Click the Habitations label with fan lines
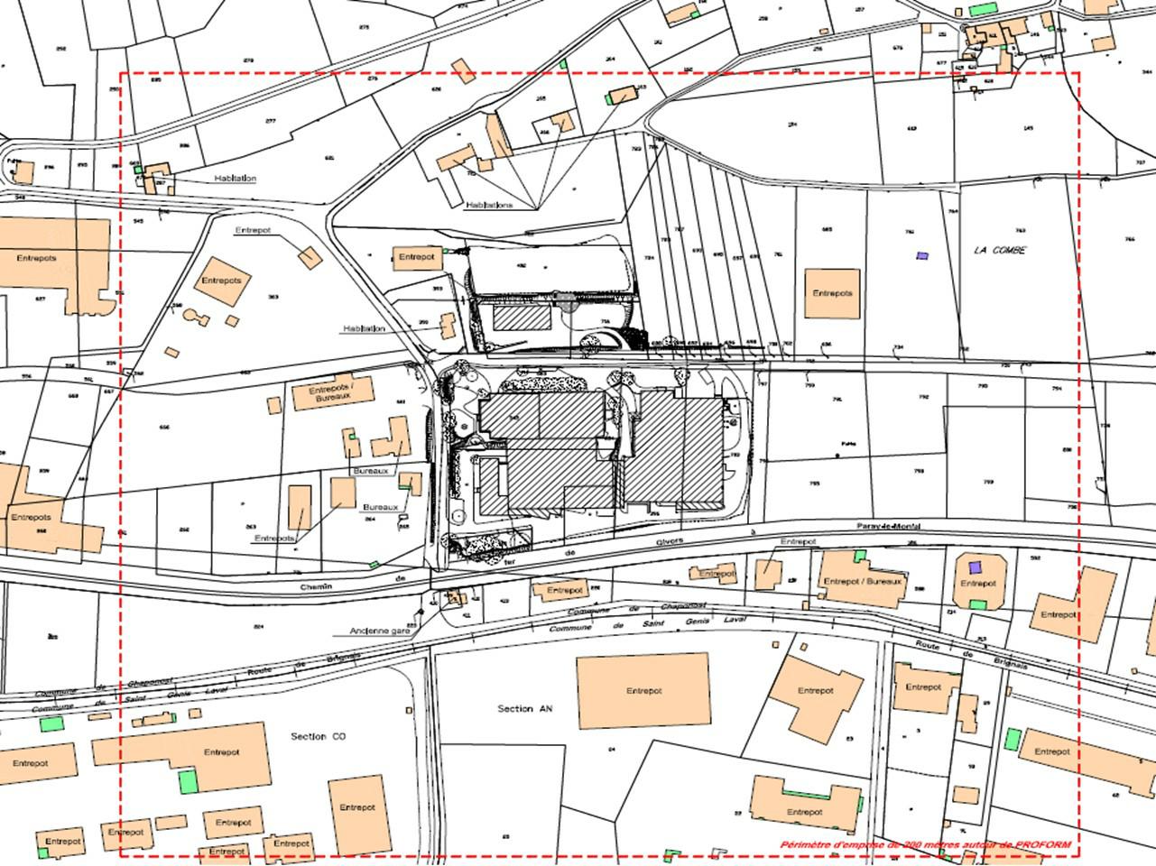Viewport: 1156px width, 866px height. click(489, 206)
